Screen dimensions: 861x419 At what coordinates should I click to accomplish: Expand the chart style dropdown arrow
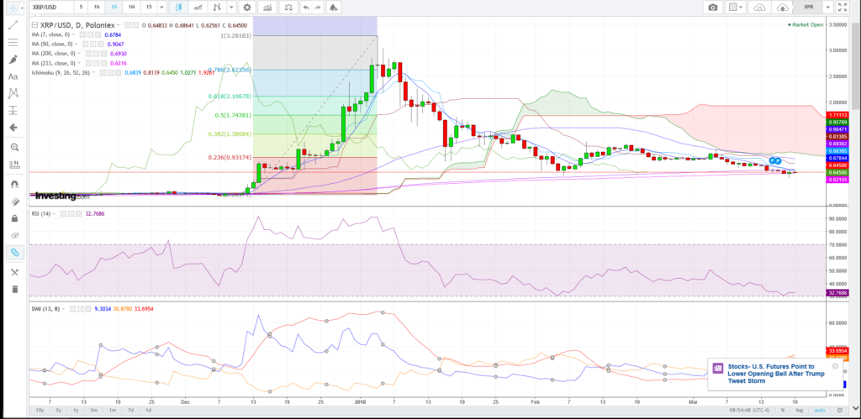[x=232, y=7]
